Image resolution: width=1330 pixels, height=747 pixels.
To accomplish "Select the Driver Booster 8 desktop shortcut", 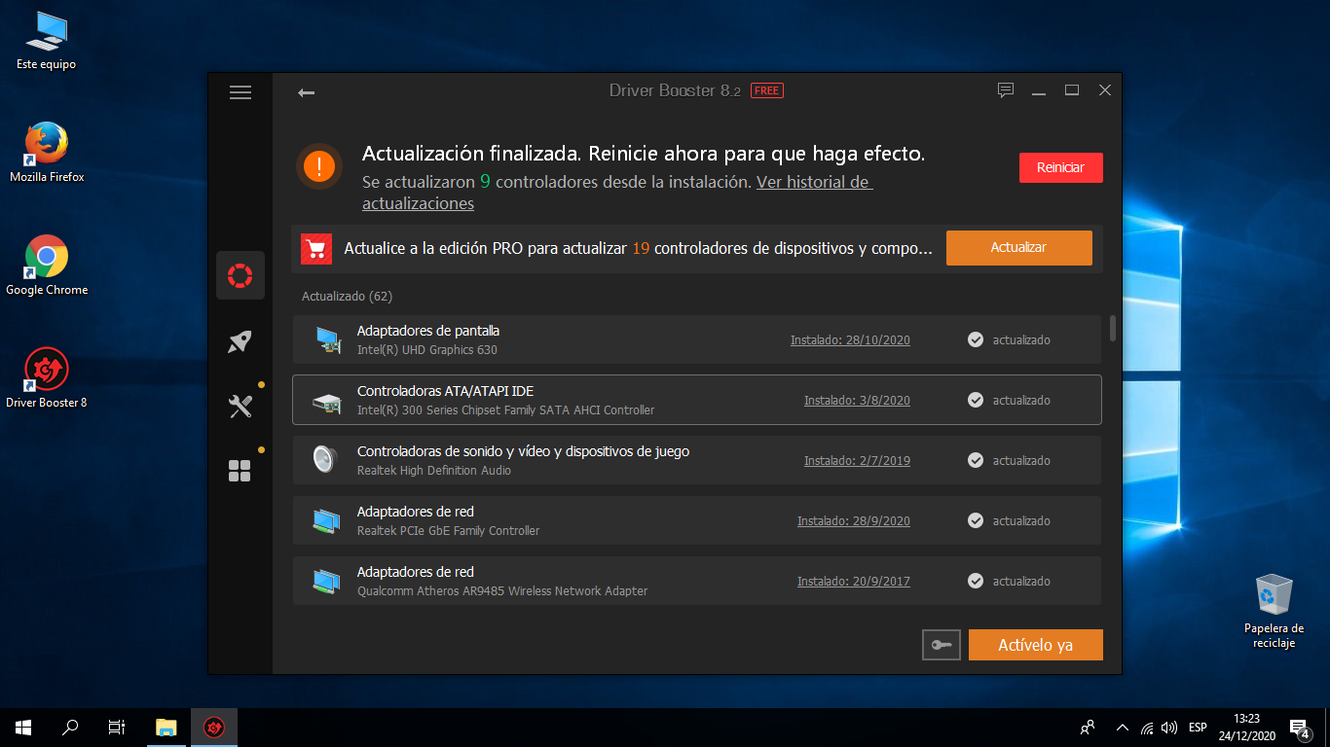I will [47, 378].
